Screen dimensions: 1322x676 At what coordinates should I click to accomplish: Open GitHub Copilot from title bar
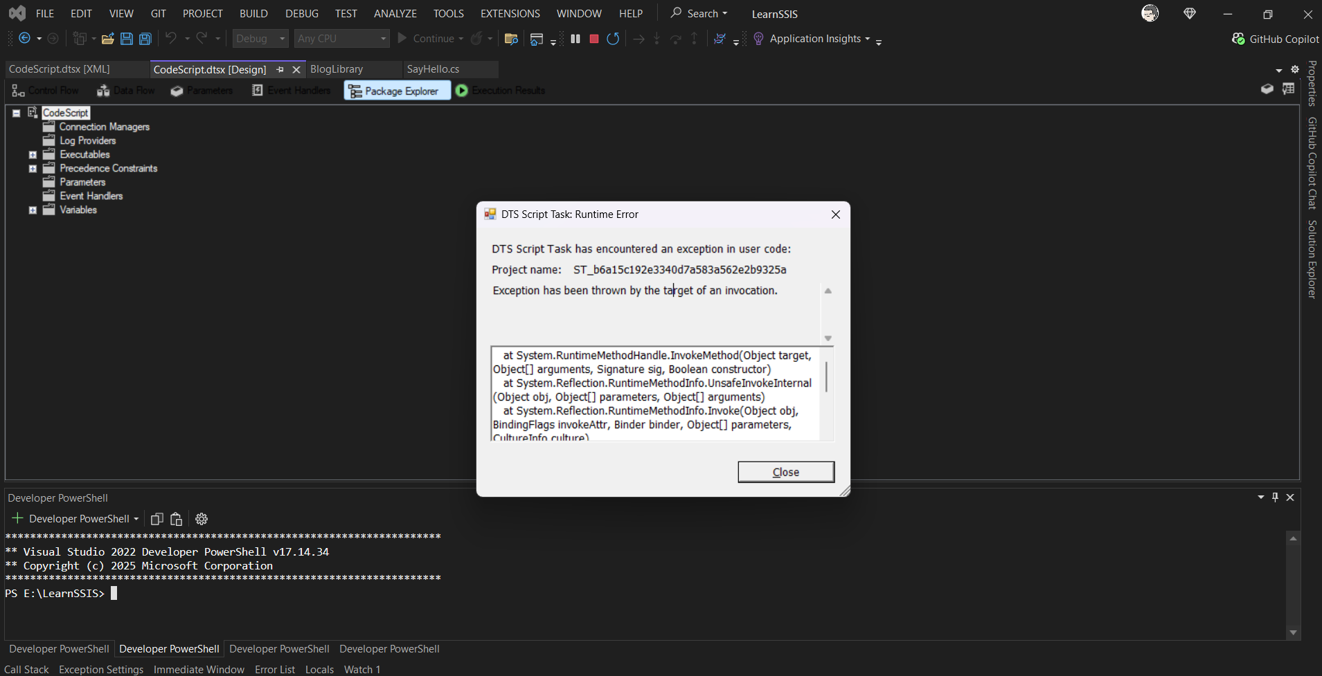click(1276, 39)
